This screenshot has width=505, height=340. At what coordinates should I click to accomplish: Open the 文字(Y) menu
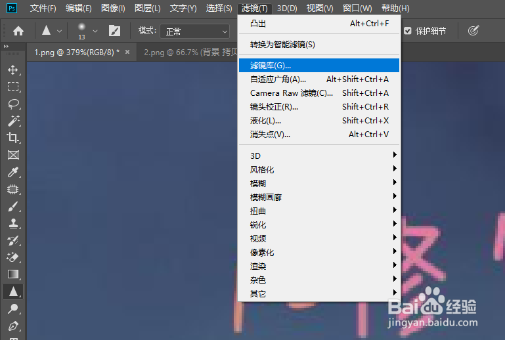(183, 8)
